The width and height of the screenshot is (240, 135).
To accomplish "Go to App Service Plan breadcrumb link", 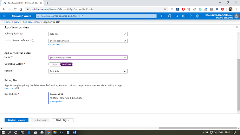I will [x=31, y=22].
